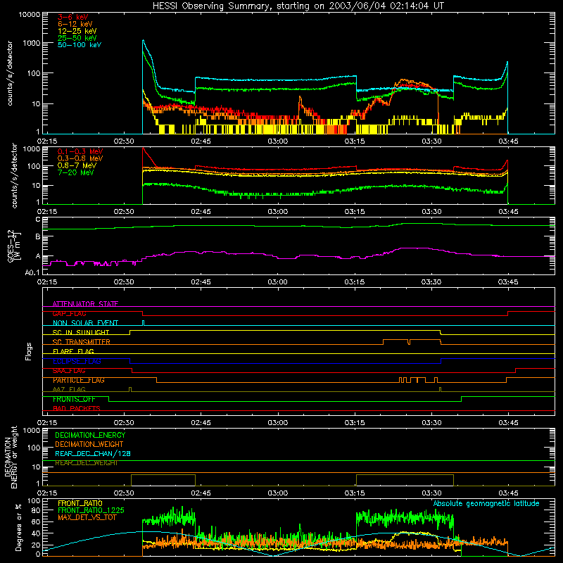Click the PARTICLE_FLAG label

(x=79, y=380)
